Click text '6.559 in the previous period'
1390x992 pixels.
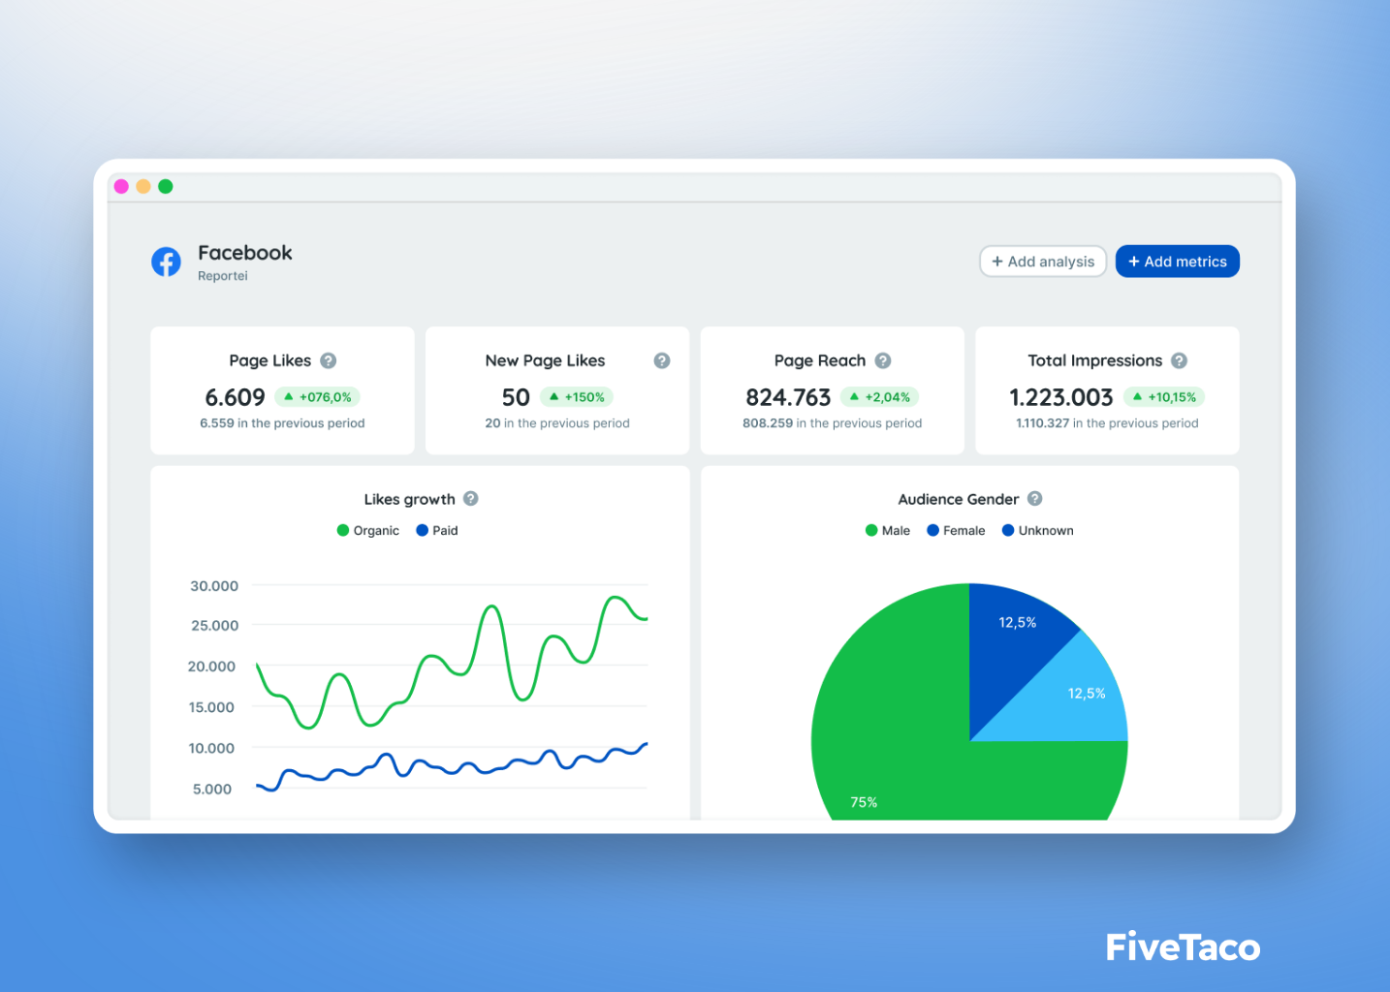(282, 423)
